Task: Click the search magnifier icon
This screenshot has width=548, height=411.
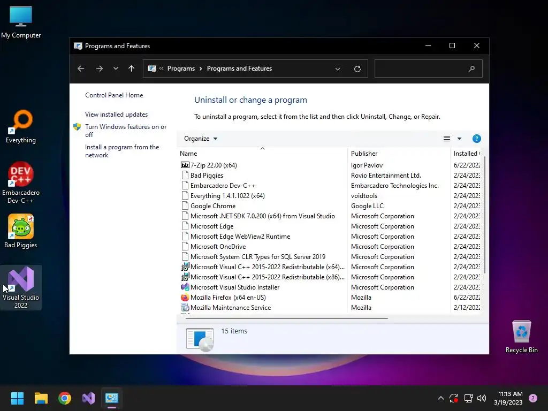Action: point(471,68)
